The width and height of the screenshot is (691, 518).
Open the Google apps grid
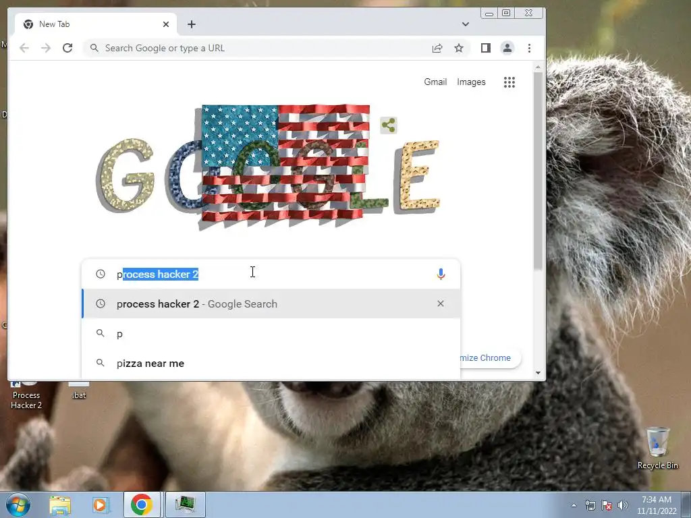tap(509, 82)
